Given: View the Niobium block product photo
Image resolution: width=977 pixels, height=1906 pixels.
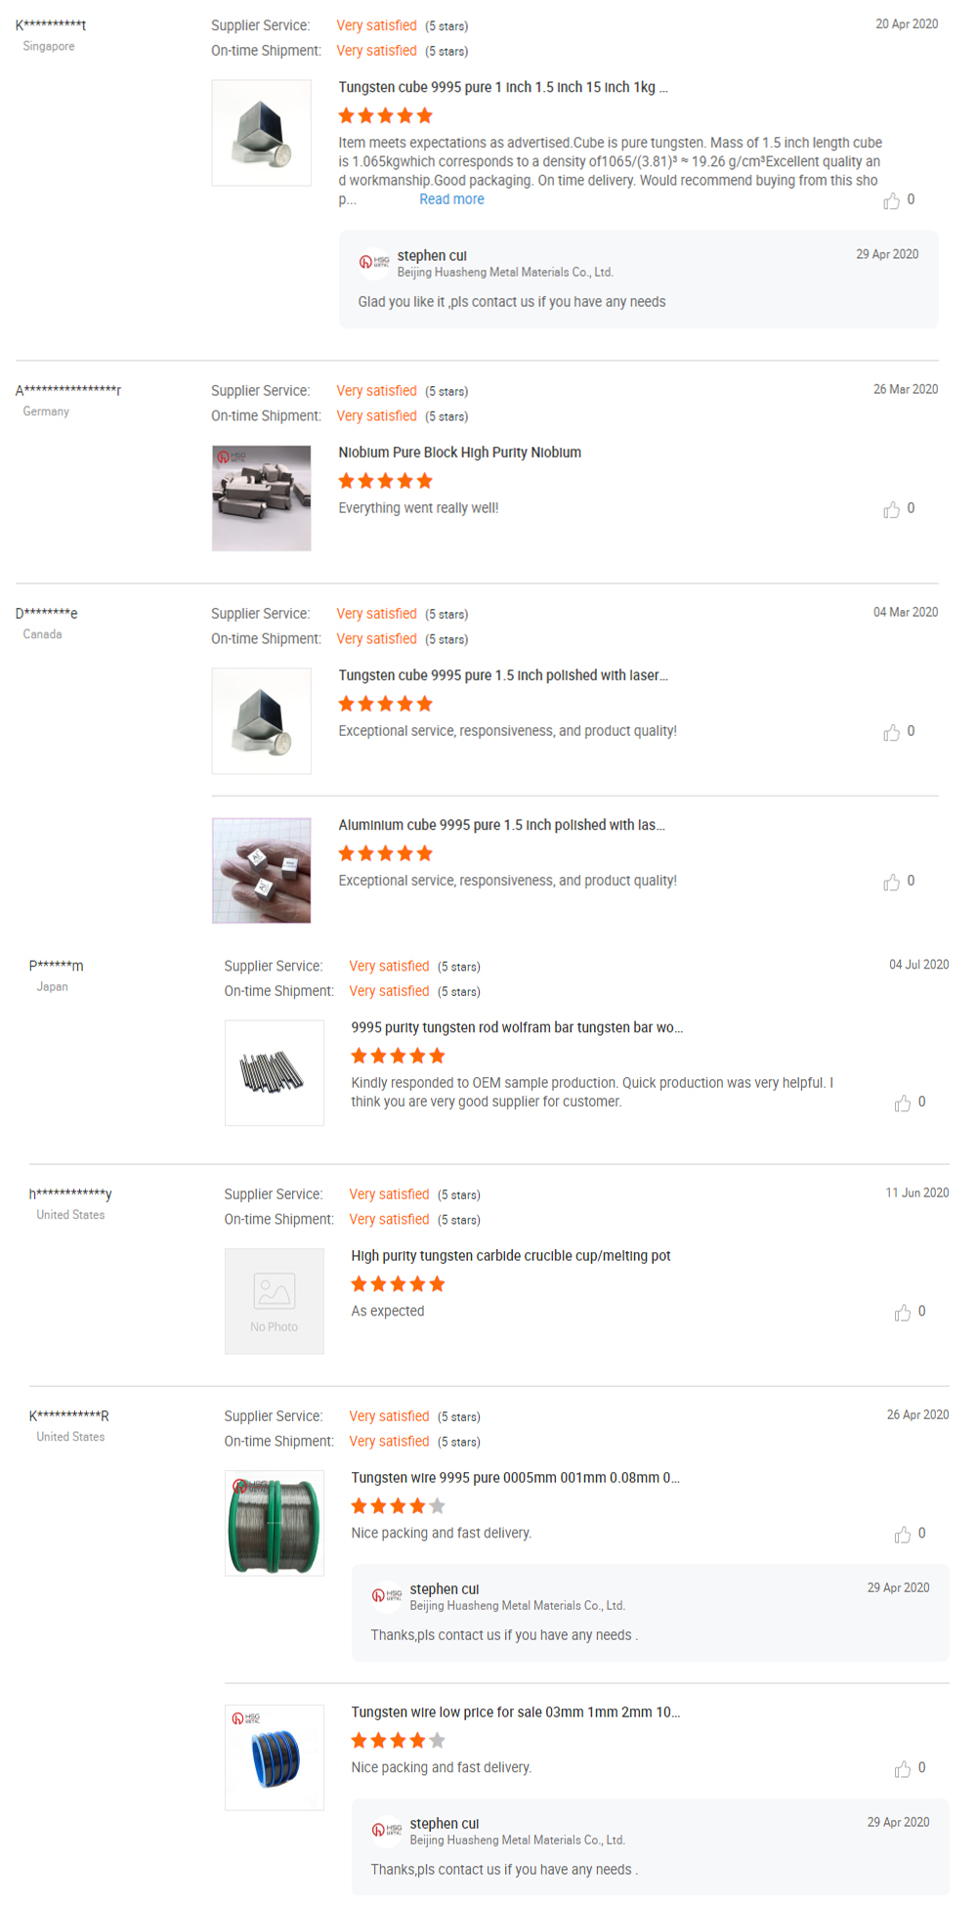Looking at the screenshot, I should pos(261,498).
